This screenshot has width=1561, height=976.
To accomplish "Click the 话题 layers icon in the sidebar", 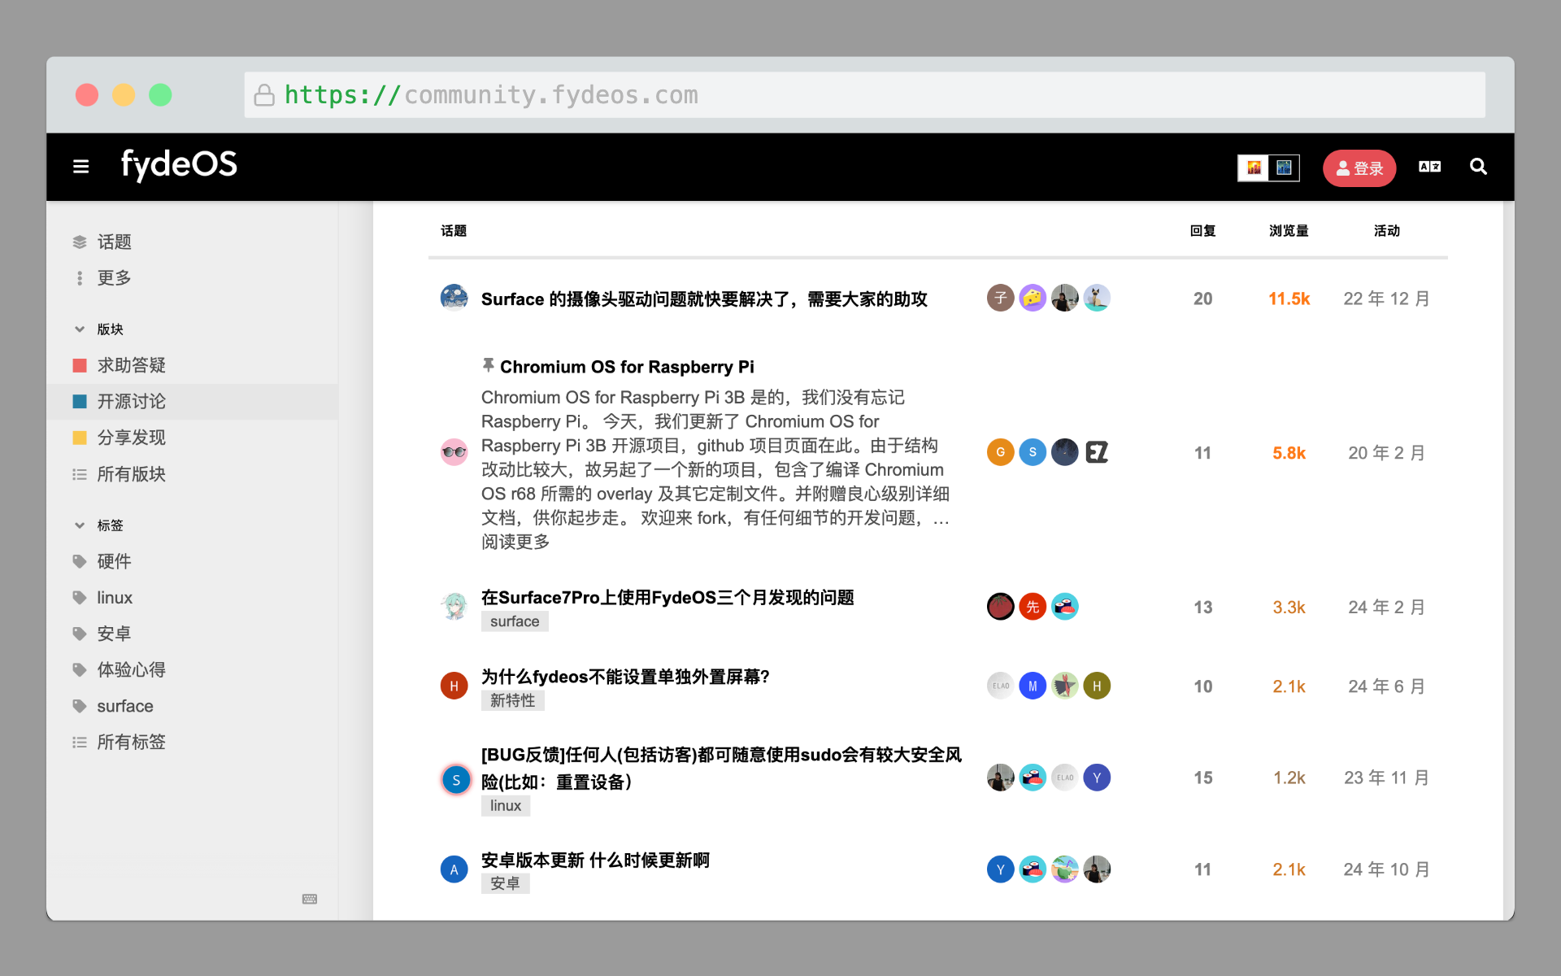I will pyautogui.click(x=80, y=242).
